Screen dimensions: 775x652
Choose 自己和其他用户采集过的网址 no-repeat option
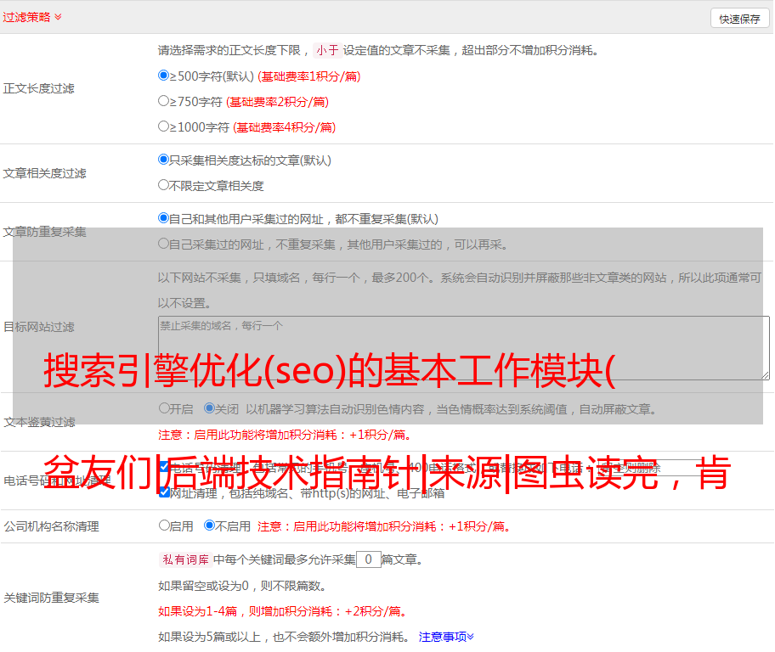point(164,218)
